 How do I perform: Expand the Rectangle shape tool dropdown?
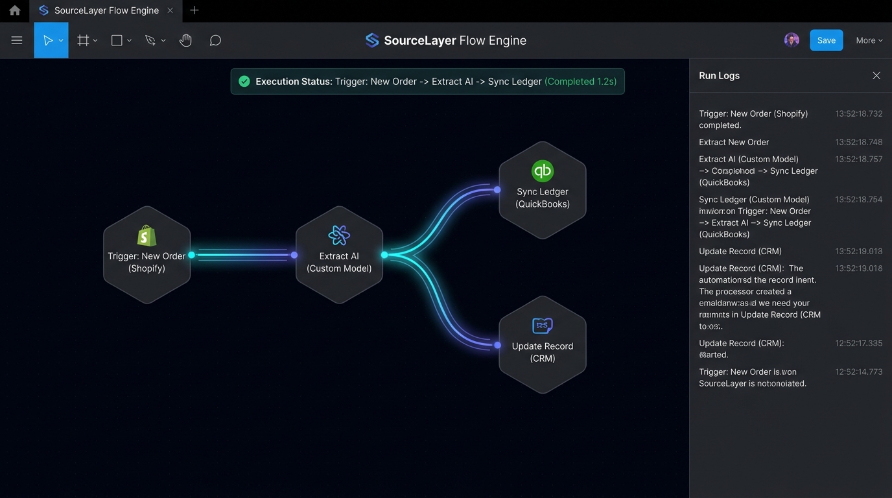coord(129,41)
